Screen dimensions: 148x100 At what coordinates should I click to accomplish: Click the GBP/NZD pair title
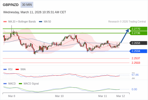tap(11, 5)
